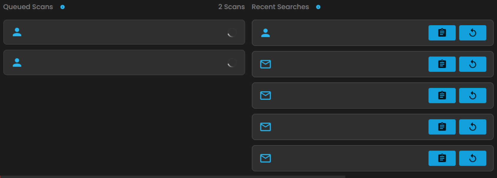Click the envelope icon in second recent search

pos(266,64)
